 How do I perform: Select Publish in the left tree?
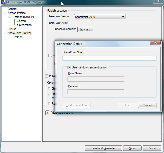pos(12,29)
